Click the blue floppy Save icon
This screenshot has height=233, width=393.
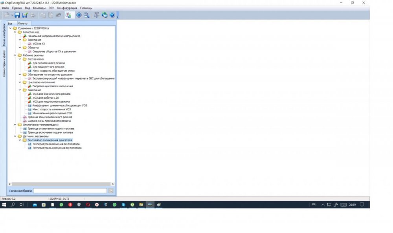pos(17,15)
